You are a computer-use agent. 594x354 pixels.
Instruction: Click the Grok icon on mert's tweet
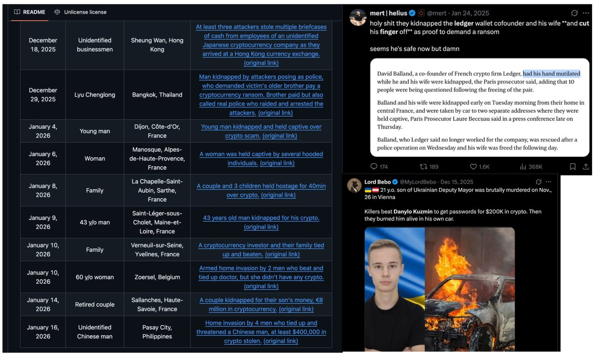(574, 13)
